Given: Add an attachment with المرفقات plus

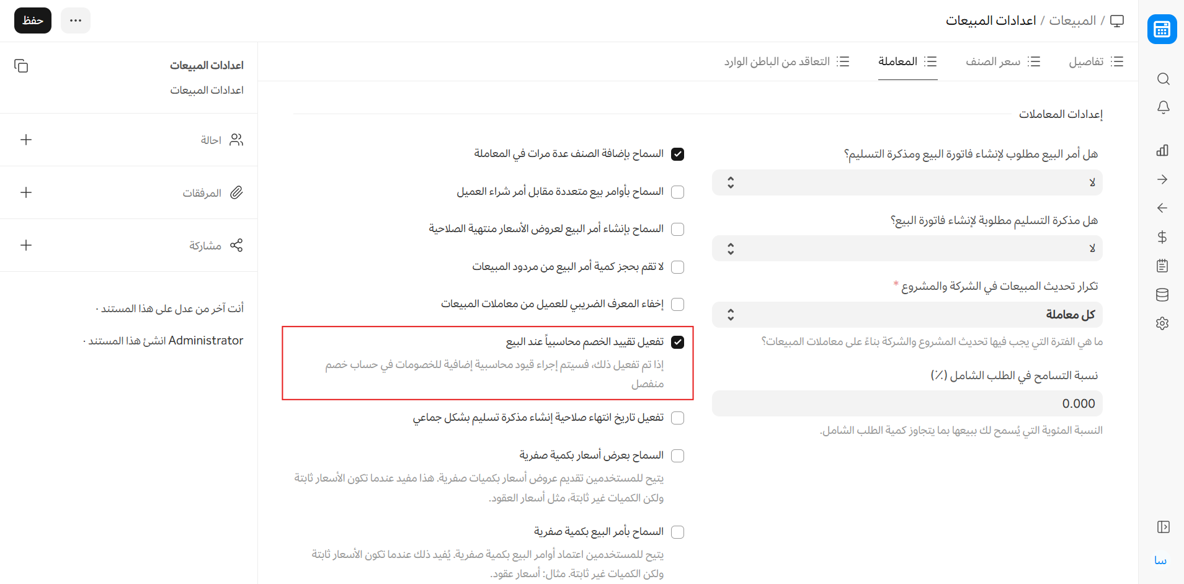Looking at the screenshot, I should [x=26, y=192].
